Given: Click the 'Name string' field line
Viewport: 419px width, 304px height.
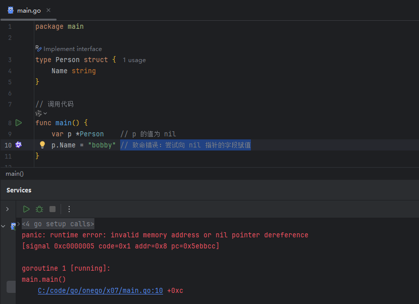Looking at the screenshot, I should click(x=74, y=71).
